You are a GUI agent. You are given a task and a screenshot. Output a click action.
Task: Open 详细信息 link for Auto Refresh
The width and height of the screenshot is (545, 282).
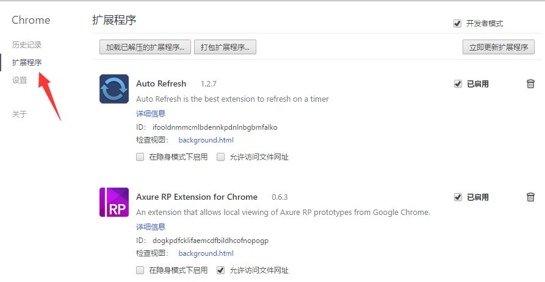[x=151, y=113]
